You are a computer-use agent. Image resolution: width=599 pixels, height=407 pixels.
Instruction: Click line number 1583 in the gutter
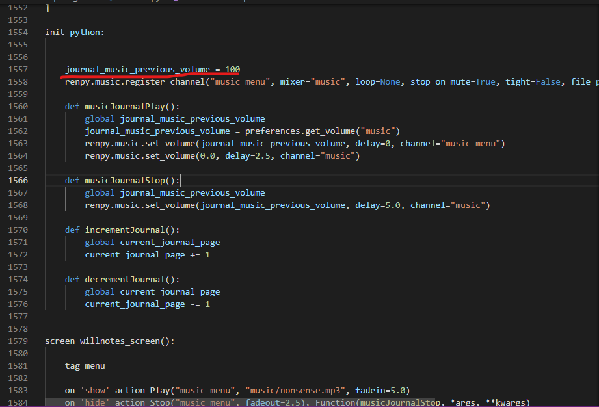point(18,390)
